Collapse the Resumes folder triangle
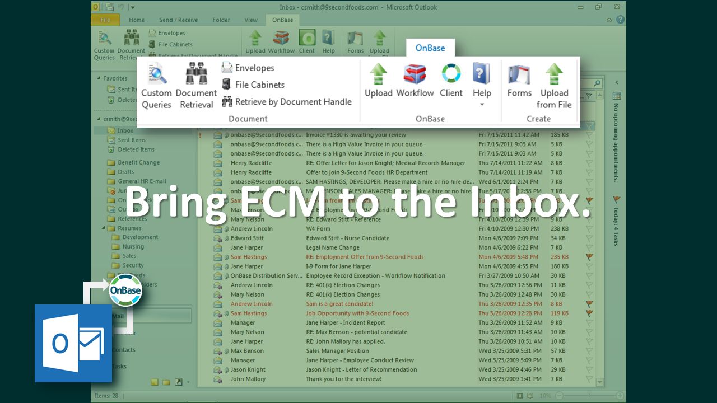 click(104, 228)
